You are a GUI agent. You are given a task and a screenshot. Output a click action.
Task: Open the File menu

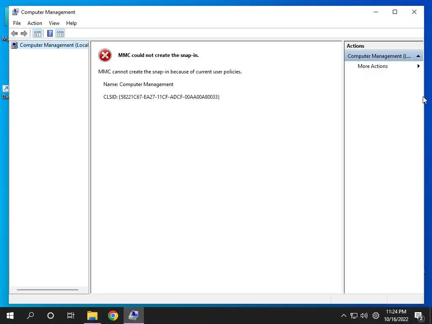(x=17, y=23)
